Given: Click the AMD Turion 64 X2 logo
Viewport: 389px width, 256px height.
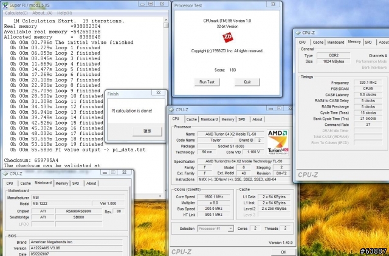Looking at the screenshot, I should pos(278,142).
